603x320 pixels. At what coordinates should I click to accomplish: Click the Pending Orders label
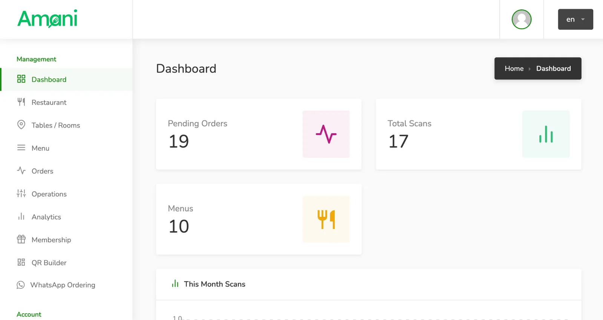click(x=197, y=123)
